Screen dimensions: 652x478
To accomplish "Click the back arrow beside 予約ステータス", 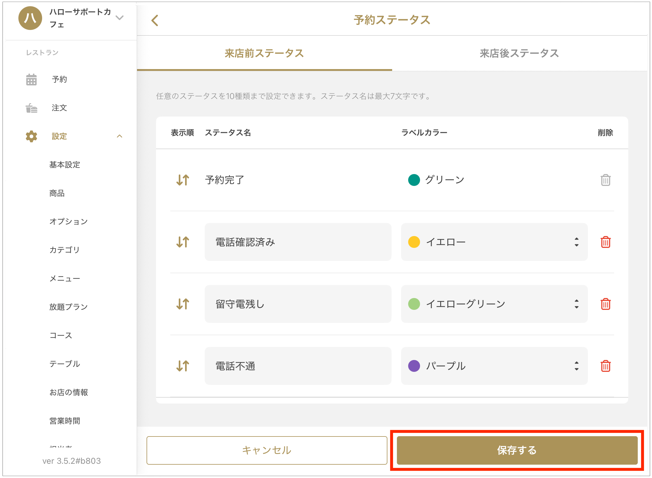I will click(155, 20).
